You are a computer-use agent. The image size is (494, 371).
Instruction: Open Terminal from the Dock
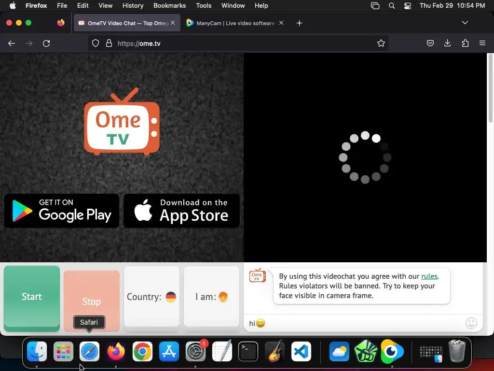(x=248, y=351)
